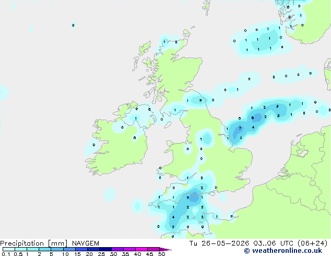Select the 'Precipitation [mm]' title text
Screen dimensions: 331x256
coord(34,243)
